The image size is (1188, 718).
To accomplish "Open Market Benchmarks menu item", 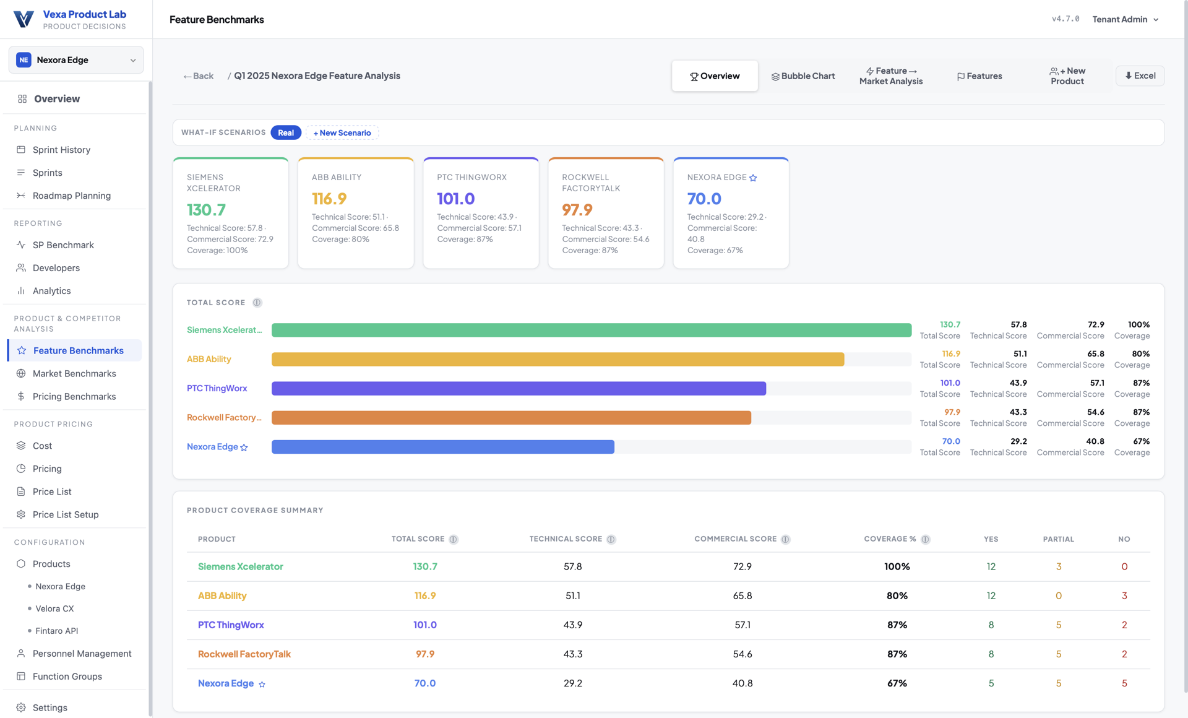I will click(x=74, y=373).
